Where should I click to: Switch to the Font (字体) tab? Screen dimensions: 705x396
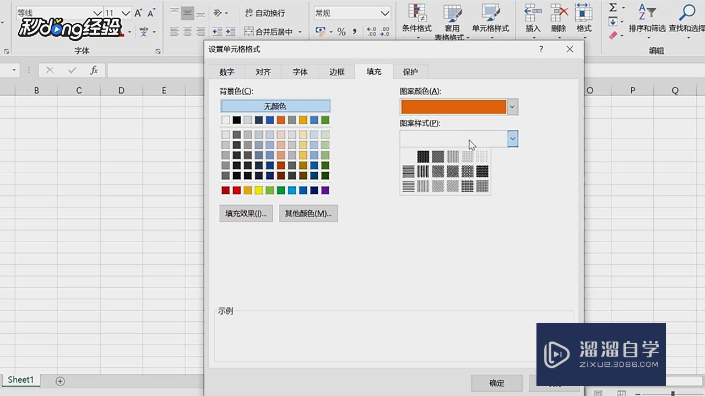pos(300,72)
